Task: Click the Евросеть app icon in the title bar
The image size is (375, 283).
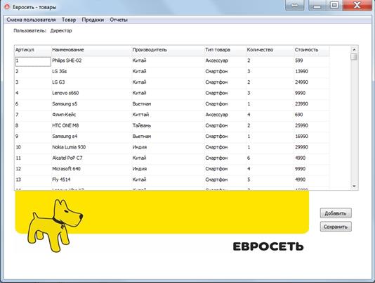Action: coord(8,7)
